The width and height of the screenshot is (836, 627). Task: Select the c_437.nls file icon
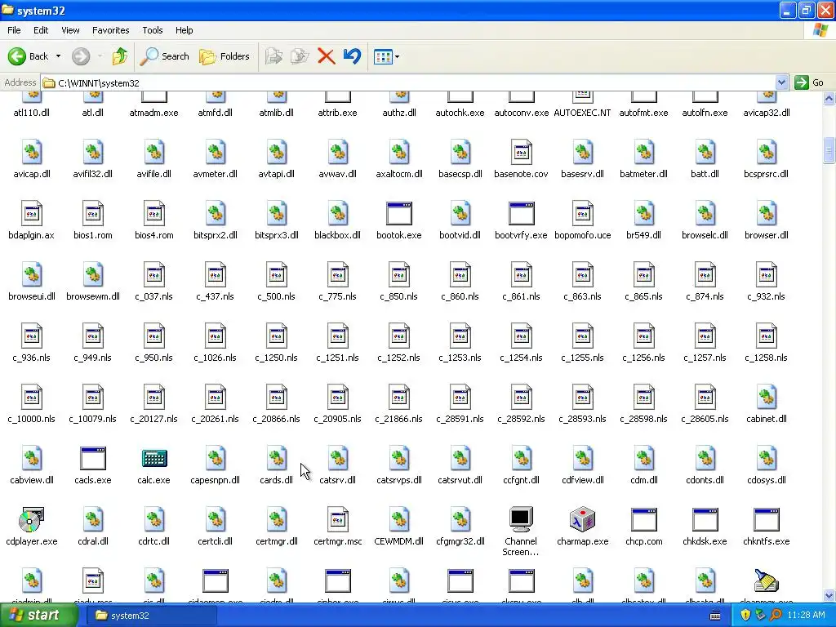pos(216,275)
